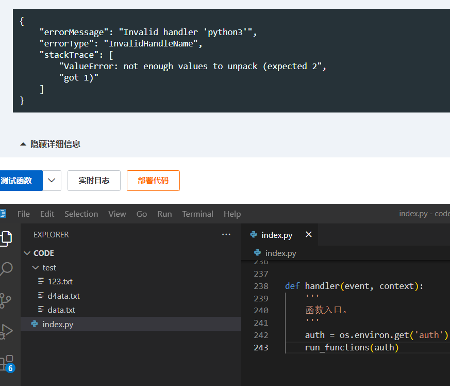450x386 pixels.
Task: Select the test folder label
Action: coord(49,268)
